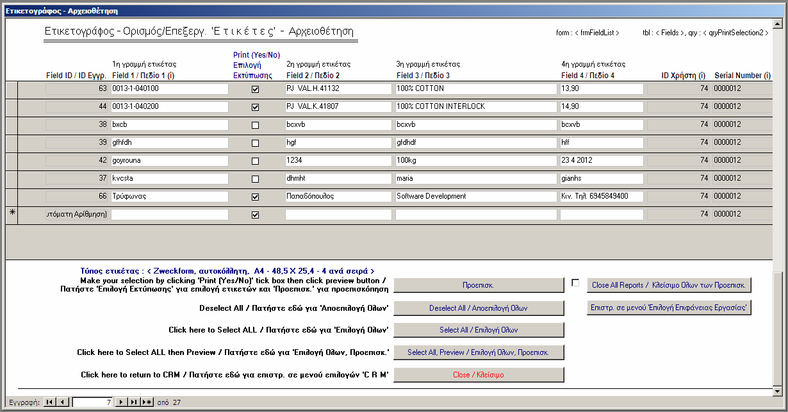
Task: Tick print checkbox for row bxcb
Action: (x=256, y=126)
